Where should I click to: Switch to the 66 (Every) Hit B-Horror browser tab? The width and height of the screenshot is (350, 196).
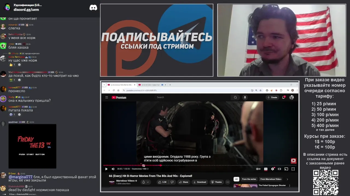point(121,85)
